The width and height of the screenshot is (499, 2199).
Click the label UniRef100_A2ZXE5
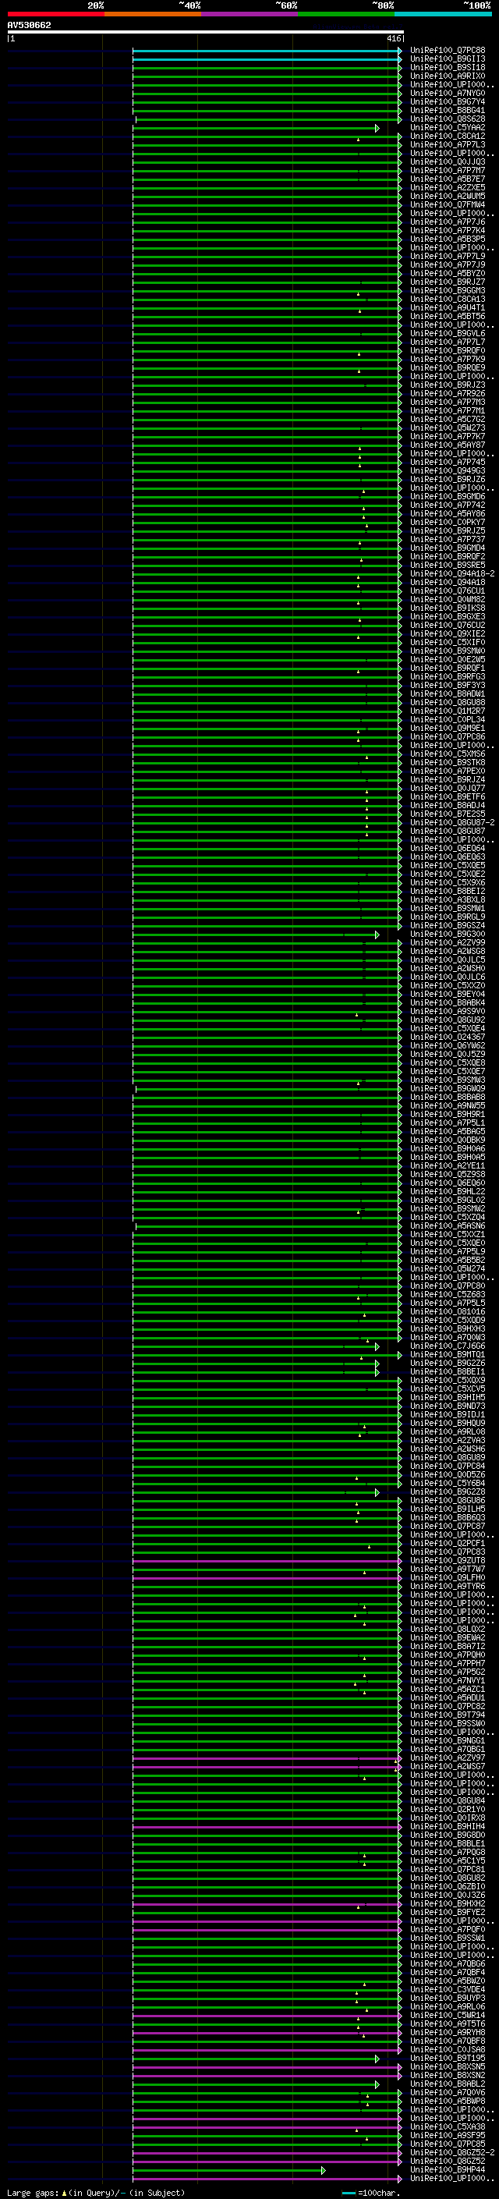tap(448, 187)
